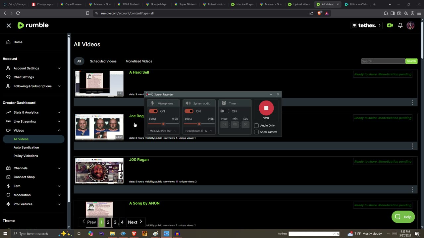Image resolution: width=424 pixels, height=238 pixels.
Task: Click the Brave Shields icon in address bar
Action: click(x=319, y=13)
